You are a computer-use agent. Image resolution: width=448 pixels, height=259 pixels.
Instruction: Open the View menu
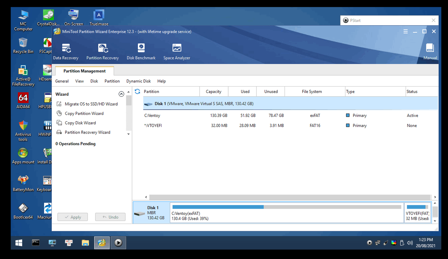[x=79, y=81]
